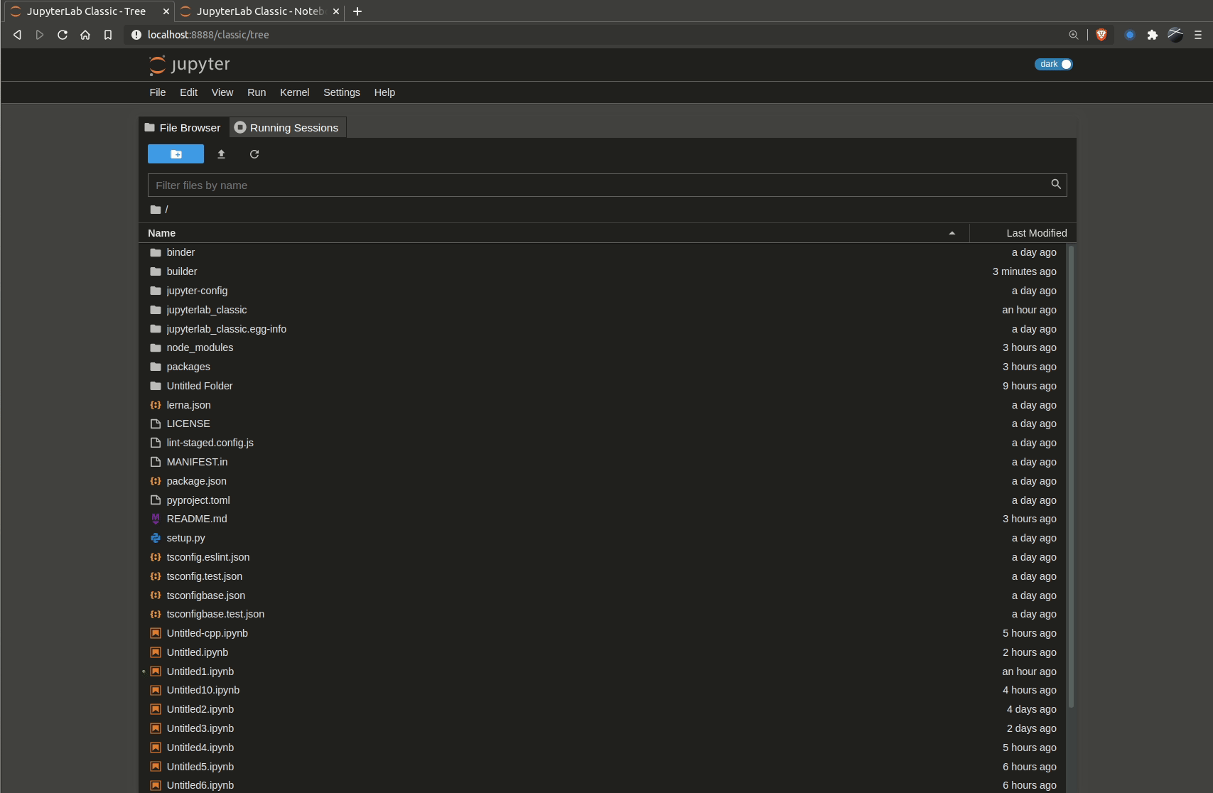Click the Markdown icon beside README.md

click(156, 519)
